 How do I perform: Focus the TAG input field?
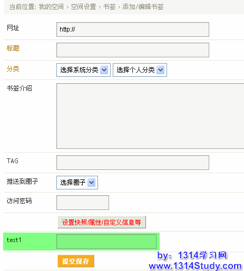[133, 163]
